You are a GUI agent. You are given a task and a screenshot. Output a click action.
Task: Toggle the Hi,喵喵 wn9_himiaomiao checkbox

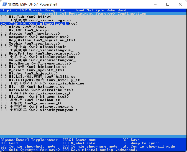(3, 67)
